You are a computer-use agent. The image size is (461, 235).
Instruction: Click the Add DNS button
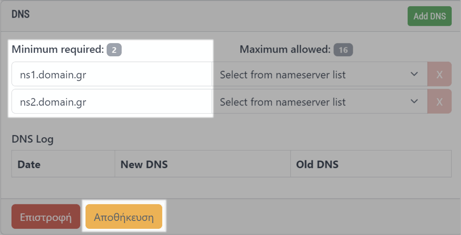(429, 16)
